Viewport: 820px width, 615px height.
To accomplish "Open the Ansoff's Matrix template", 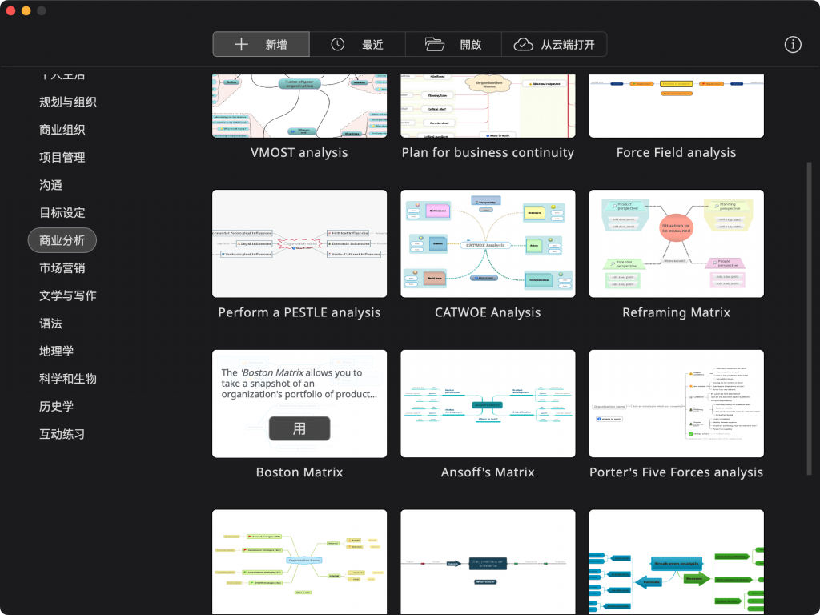I will click(488, 404).
